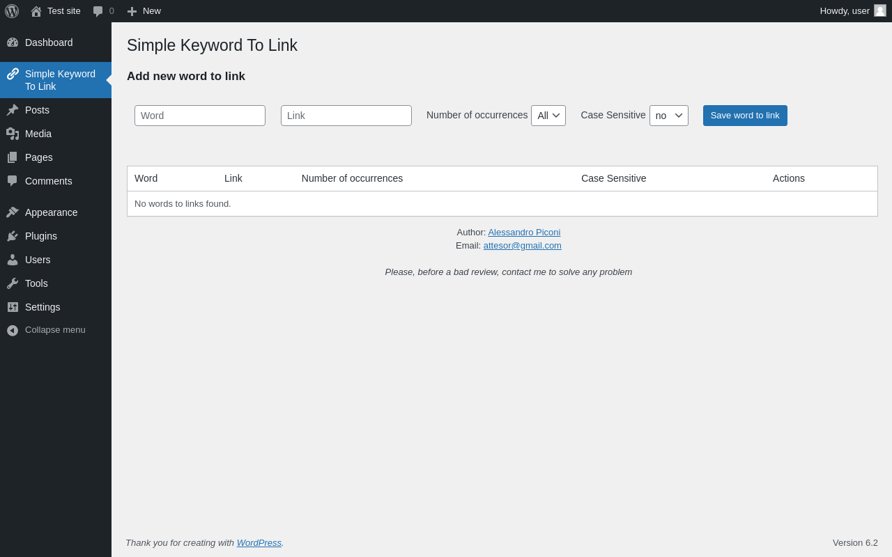This screenshot has height=557, width=892.
Task: Select Simple Keyword To Link menu label
Action: (60, 80)
